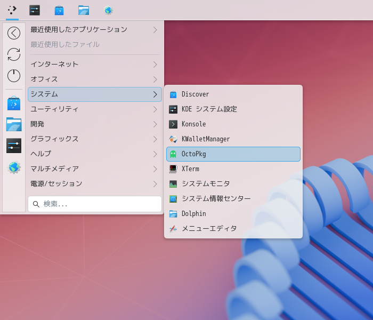Click the メニューエディタ pencil icon
Viewport: 373px width, 320px height.
coord(173,229)
